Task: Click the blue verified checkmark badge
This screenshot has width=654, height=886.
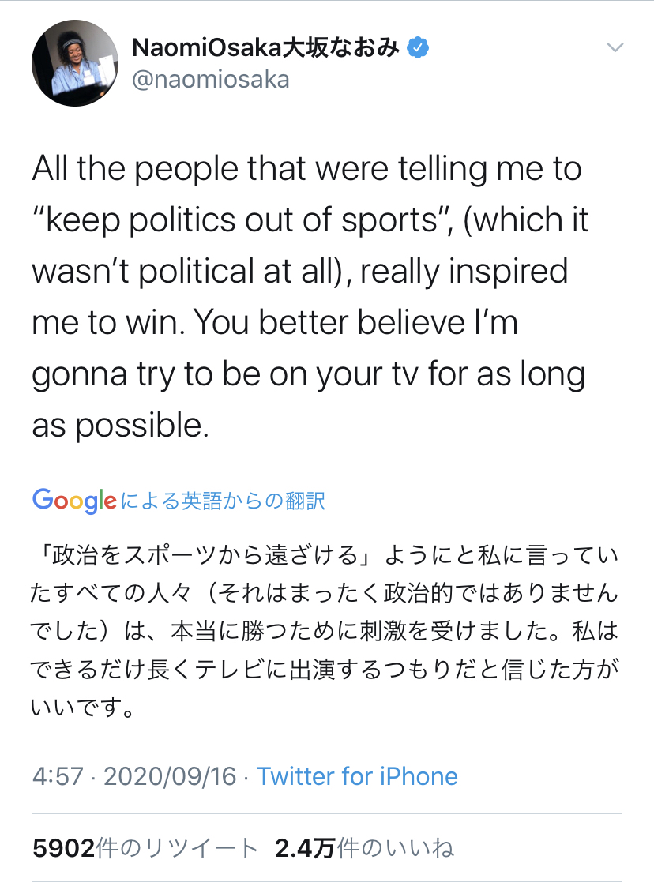Action: (417, 47)
